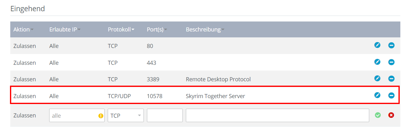Edit the Skyrim Together Server rule

tap(377, 95)
